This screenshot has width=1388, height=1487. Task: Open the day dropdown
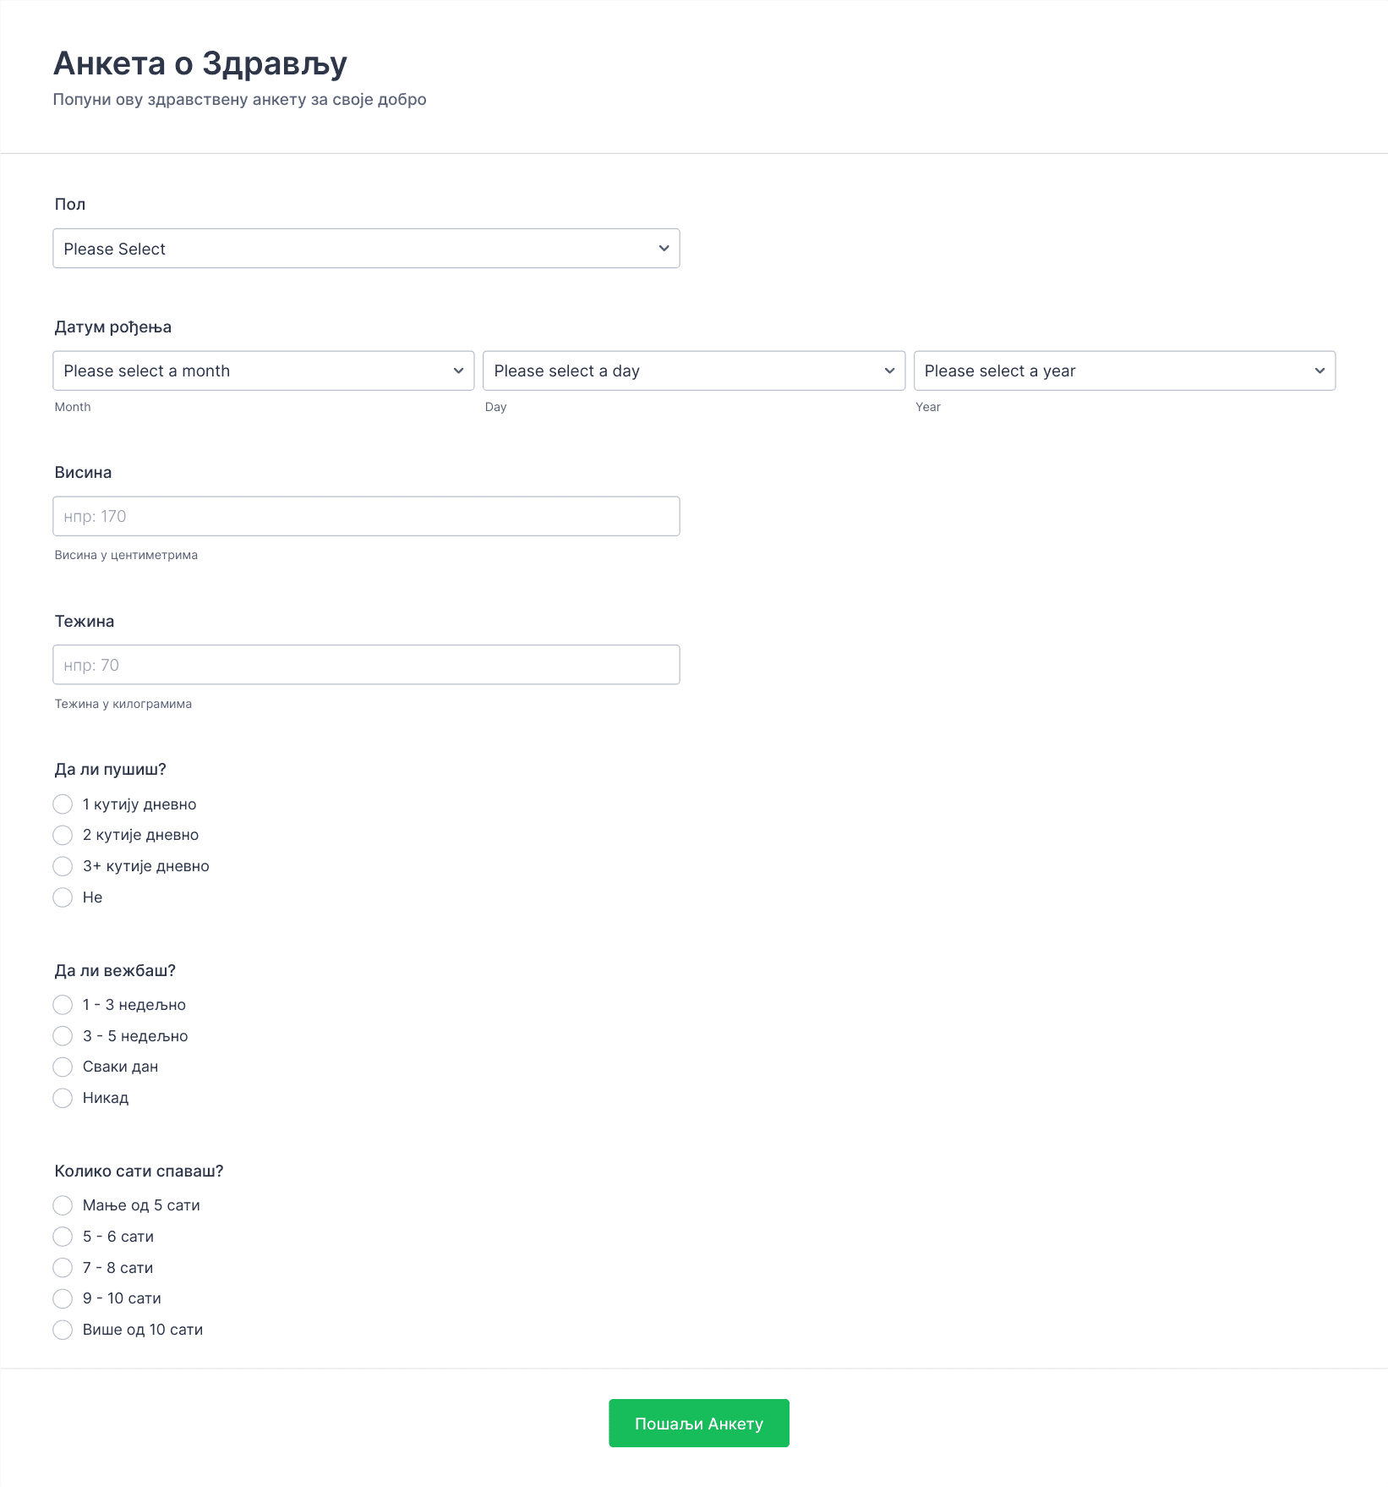[694, 370]
